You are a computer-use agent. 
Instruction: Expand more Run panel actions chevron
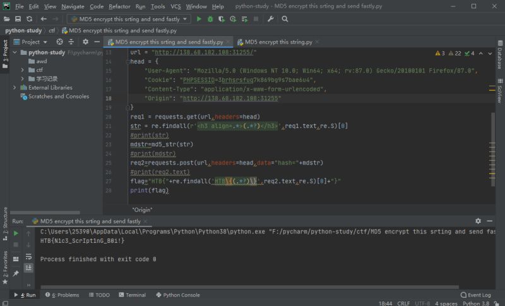[x=28, y=285]
